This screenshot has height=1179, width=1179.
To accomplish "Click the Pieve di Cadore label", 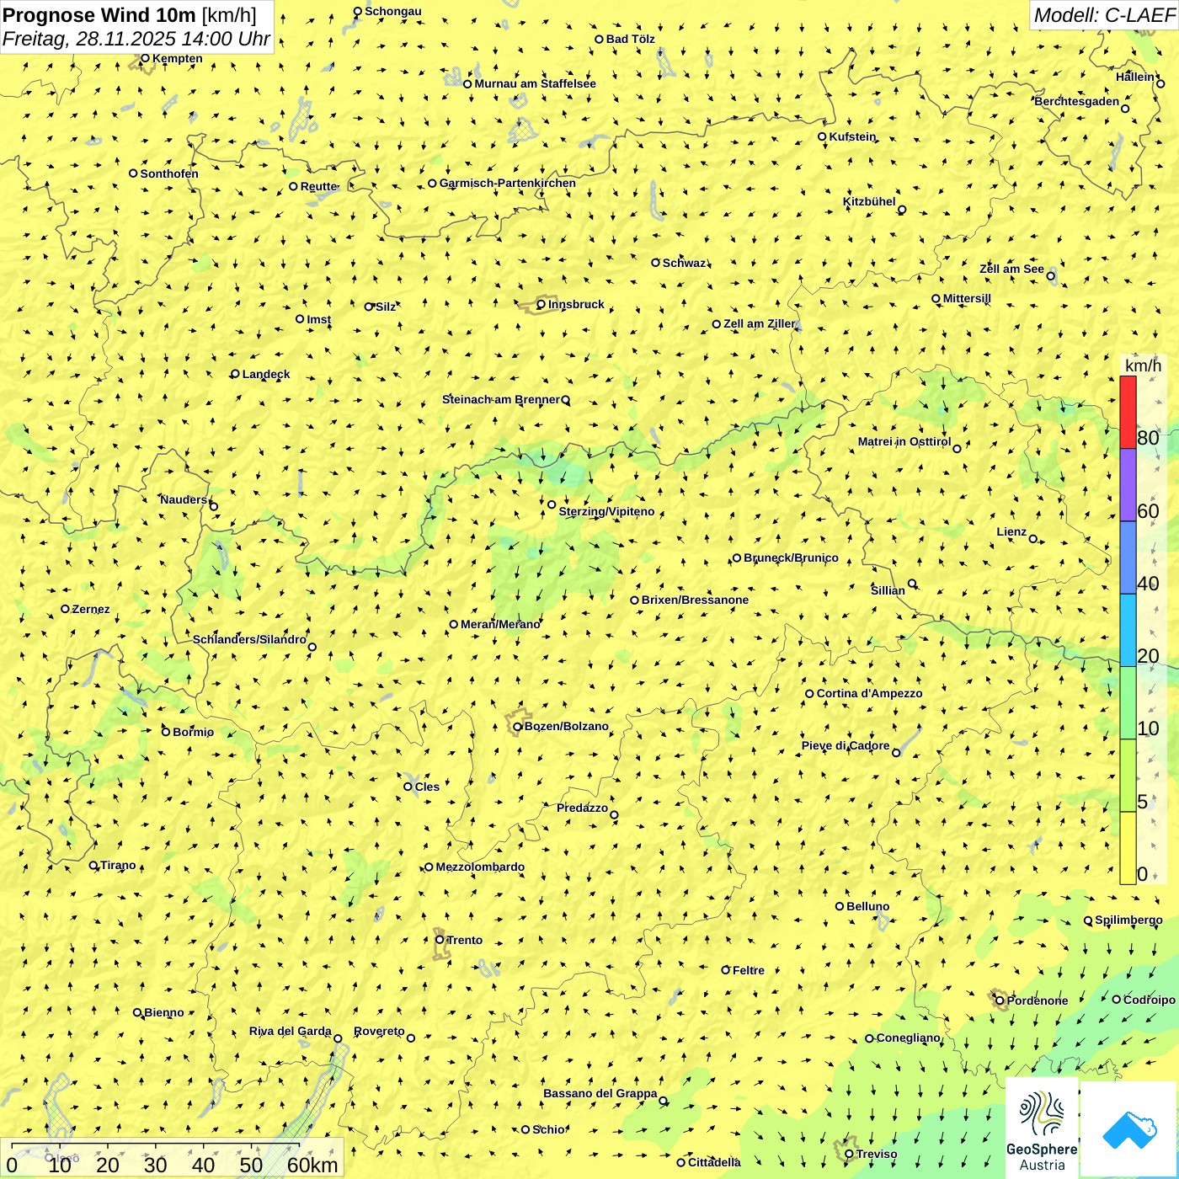I will [x=846, y=745].
